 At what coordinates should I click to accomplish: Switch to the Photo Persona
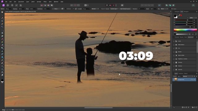pyautogui.click(x=3, y=5)
